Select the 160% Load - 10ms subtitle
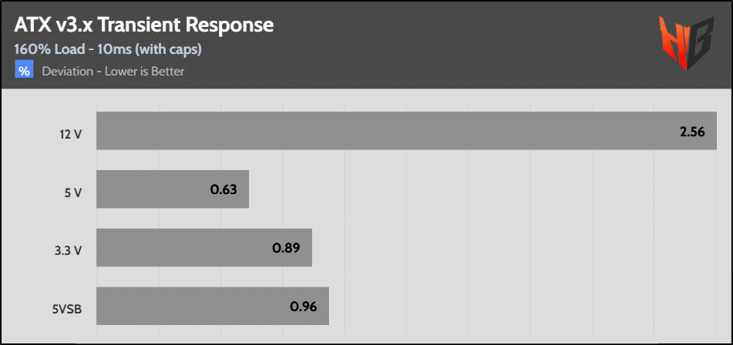The height and width of the screenshot is (345, 733). click(108, 51)
